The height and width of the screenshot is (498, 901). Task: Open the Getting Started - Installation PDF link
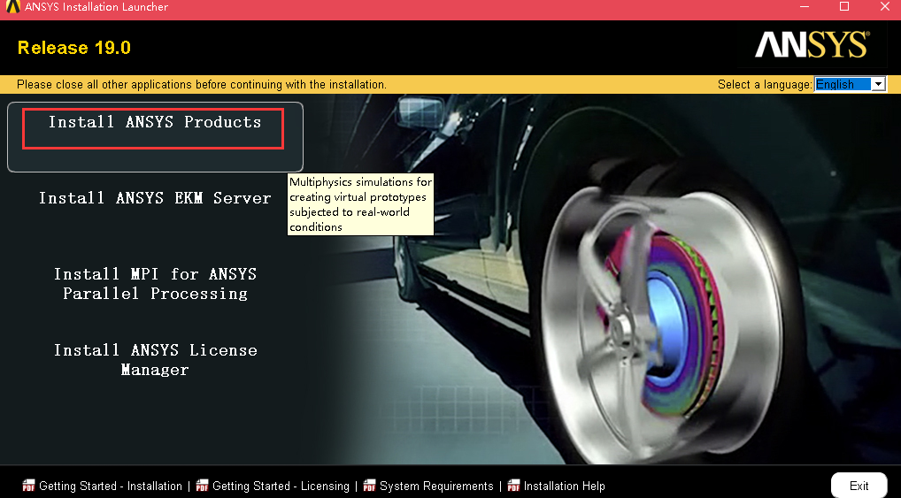[x=111, y=486]
